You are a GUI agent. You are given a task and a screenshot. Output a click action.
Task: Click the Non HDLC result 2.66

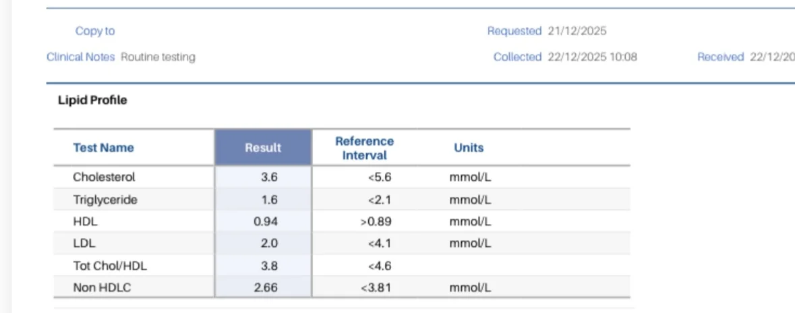266,287
